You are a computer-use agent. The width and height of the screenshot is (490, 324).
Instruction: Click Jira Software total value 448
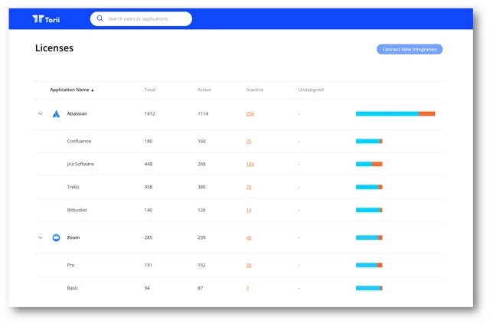point(149,164)
